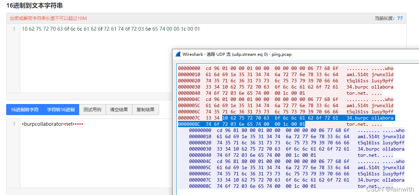Click first blue row starting cd 96 81 80
Image resolution: width=419 pixels, height=195 pixels.
click(297, 130)
